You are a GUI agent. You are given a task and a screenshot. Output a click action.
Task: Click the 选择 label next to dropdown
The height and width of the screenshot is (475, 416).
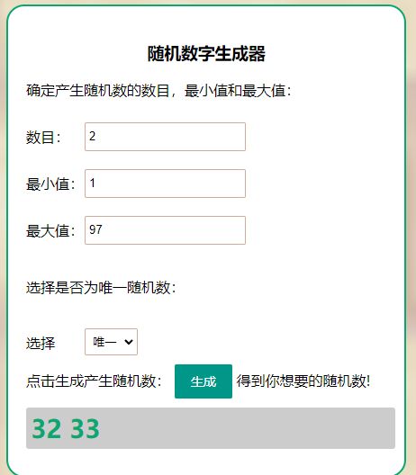coord(41,344)
